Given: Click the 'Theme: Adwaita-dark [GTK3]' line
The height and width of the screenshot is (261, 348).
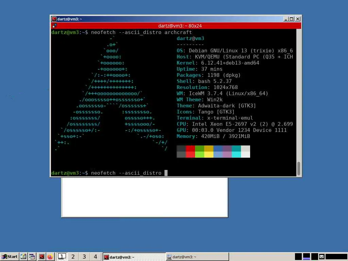Looking at the screenshot, I should click(216, 106).
